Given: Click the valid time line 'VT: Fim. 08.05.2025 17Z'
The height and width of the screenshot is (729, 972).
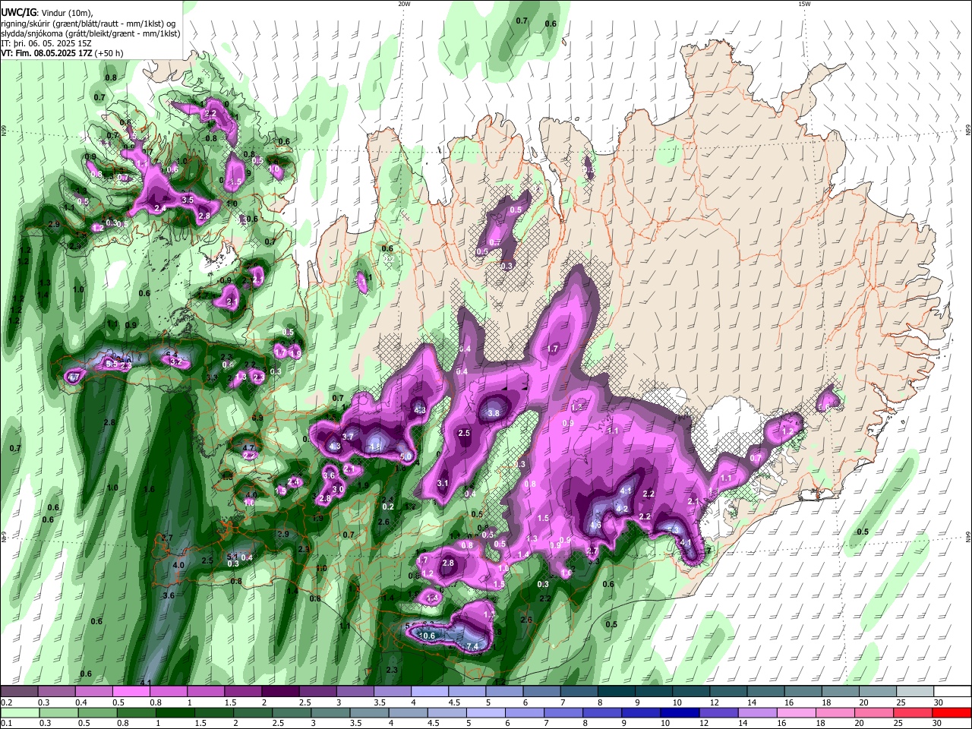Looking at the screenshot, I should pyautogui.click(x=46, y=53).
